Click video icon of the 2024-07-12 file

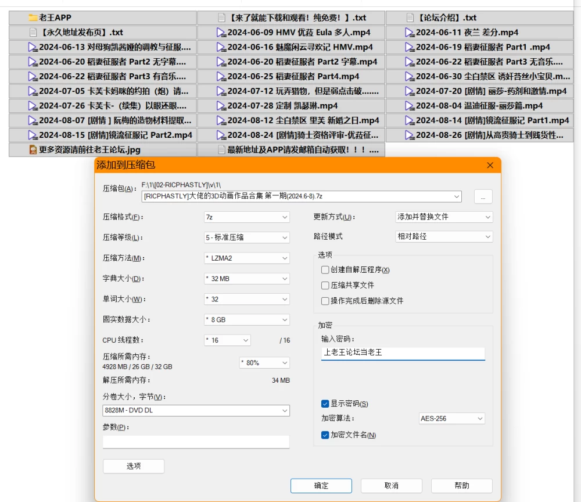point(221,91)
